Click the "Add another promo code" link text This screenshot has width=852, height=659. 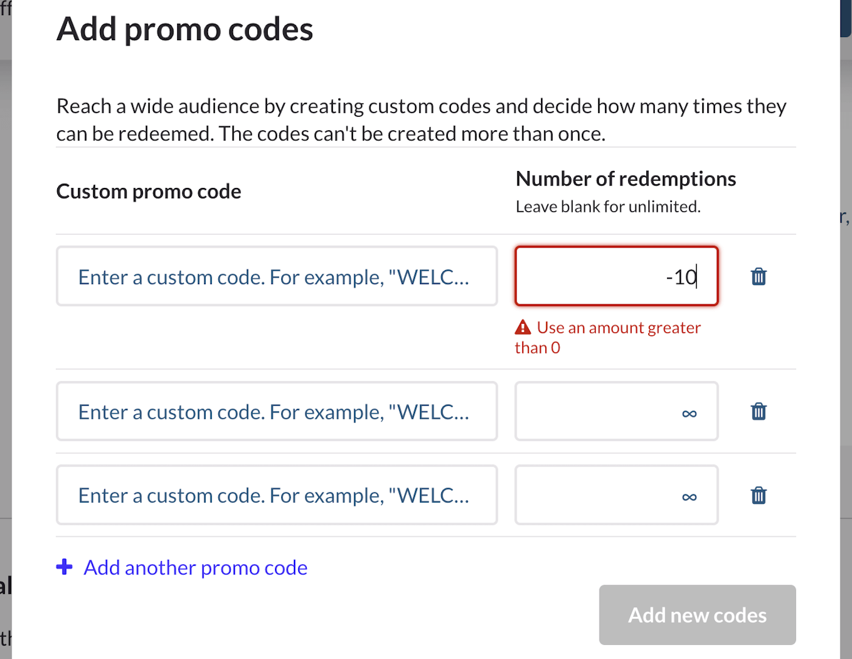(x=195, y=567)
